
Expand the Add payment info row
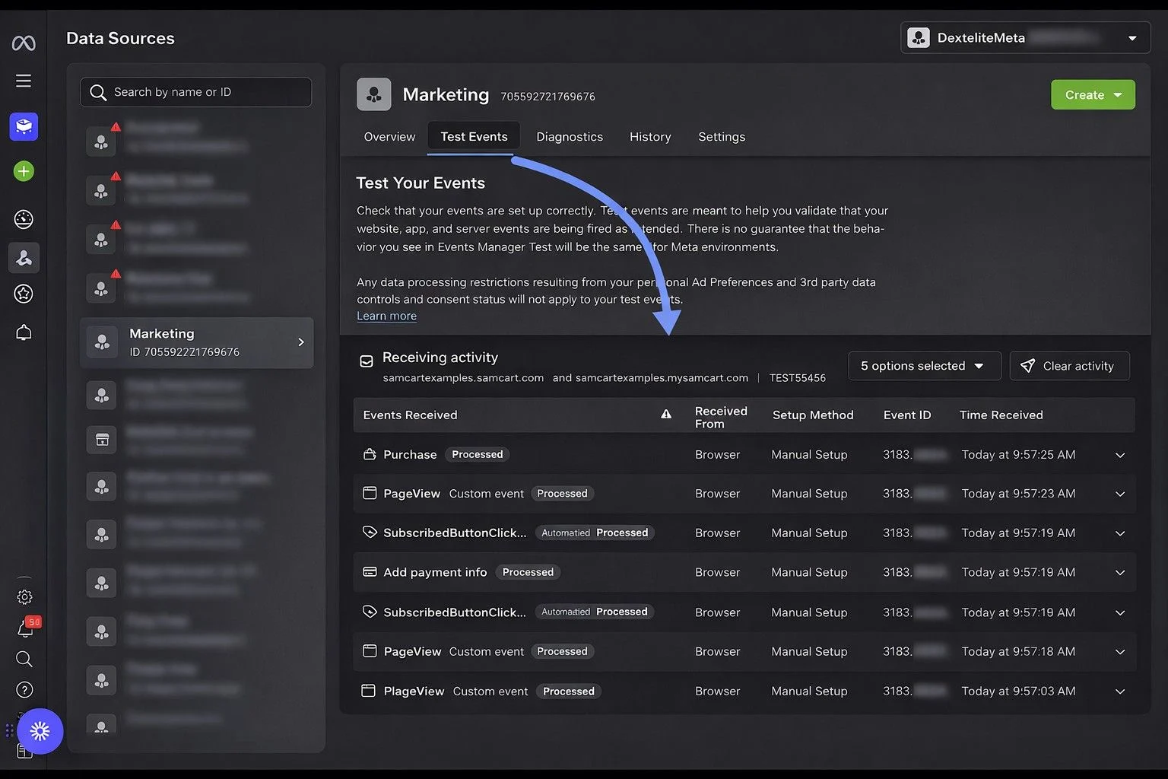pyautogui.click(x=1119, y=573)
